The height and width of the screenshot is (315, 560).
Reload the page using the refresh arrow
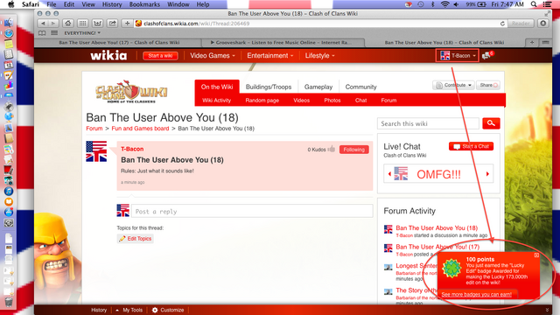point(502,24)
